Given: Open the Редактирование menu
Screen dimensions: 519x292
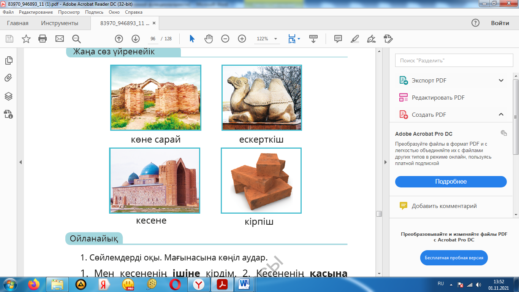Looking at the screenshot, I should point(36,12).
